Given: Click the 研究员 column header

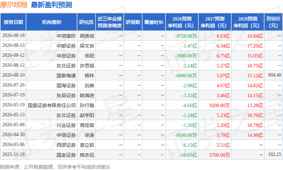Looking at the screenshot, I should 86,22.
